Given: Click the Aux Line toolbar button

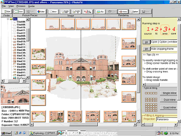Looking at the screenshot, I should tap(88, 12).
